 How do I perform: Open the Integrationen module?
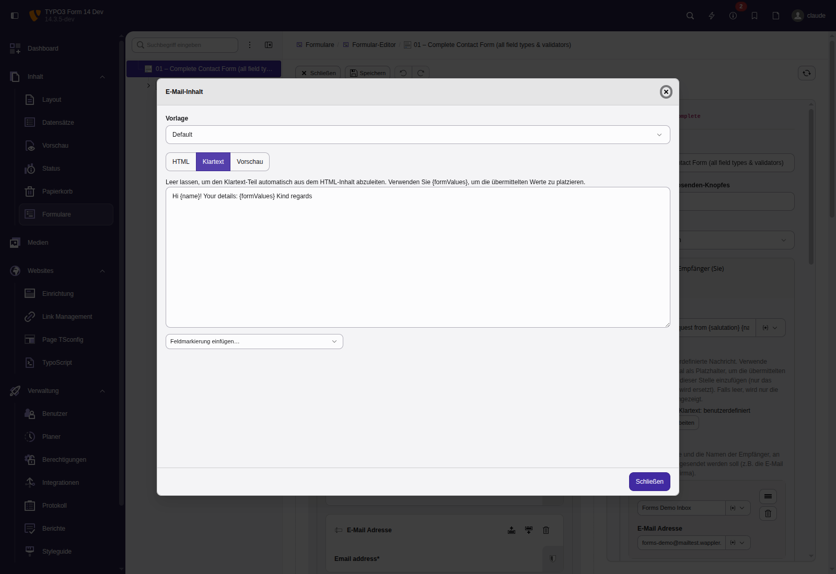tap(66, 483)
